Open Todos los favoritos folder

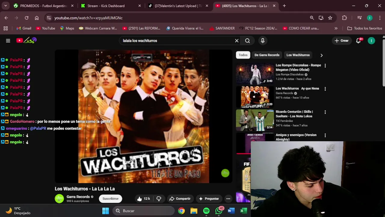tap(365, 28)
